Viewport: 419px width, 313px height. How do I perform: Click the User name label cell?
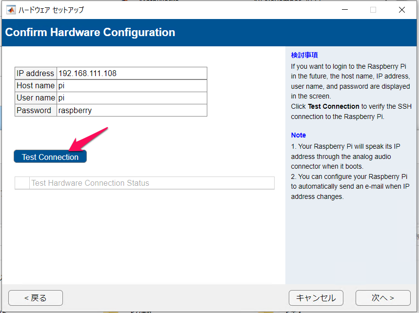pyautogui.click(x=36, y=98)
